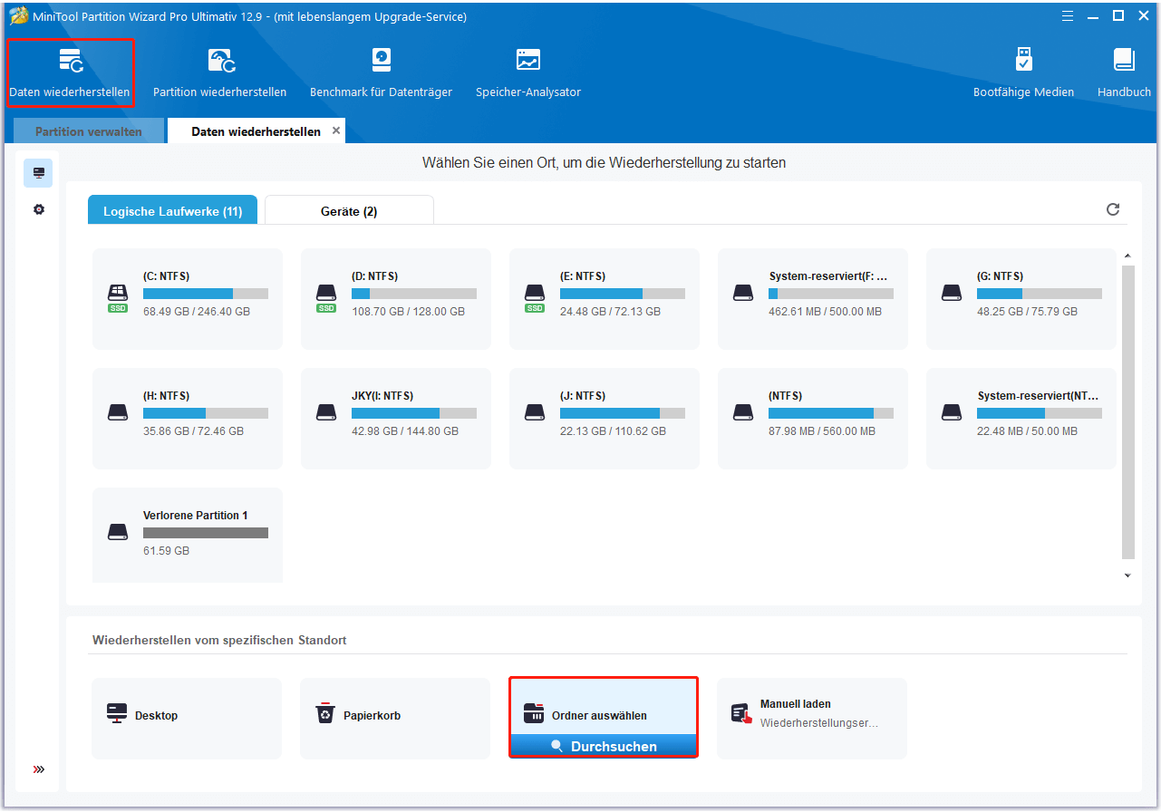Recover from Desktop location
Screen dimensions: 1161x812
187,718
